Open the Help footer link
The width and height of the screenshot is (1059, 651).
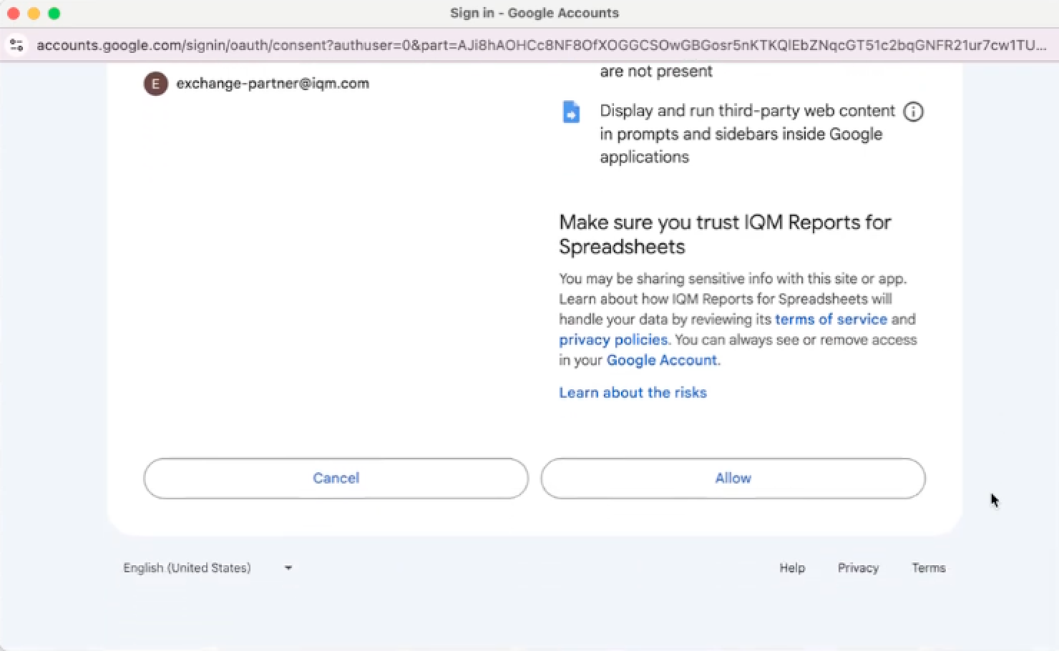tap(792, 568)
